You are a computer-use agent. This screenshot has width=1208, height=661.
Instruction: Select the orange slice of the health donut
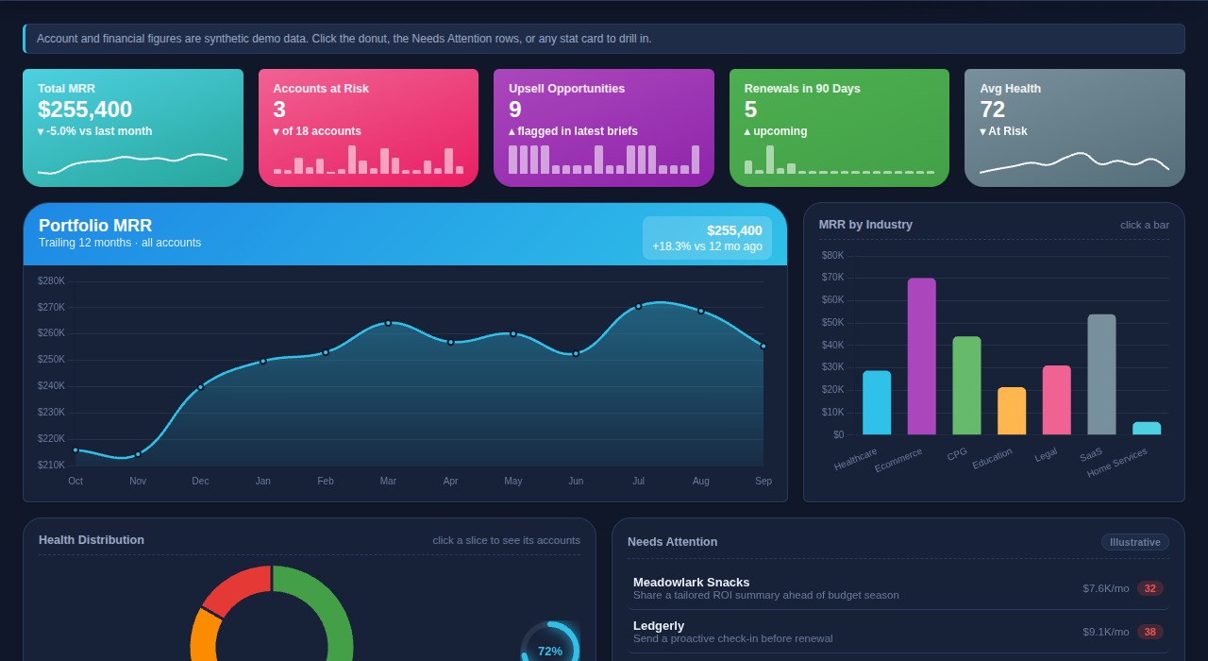tap(203, 635)
